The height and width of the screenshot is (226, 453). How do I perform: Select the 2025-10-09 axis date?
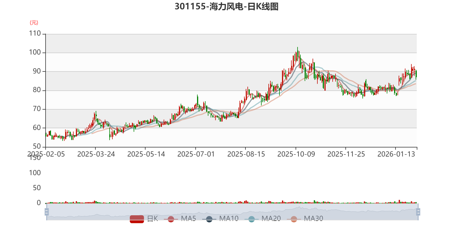tap(296, 154)
